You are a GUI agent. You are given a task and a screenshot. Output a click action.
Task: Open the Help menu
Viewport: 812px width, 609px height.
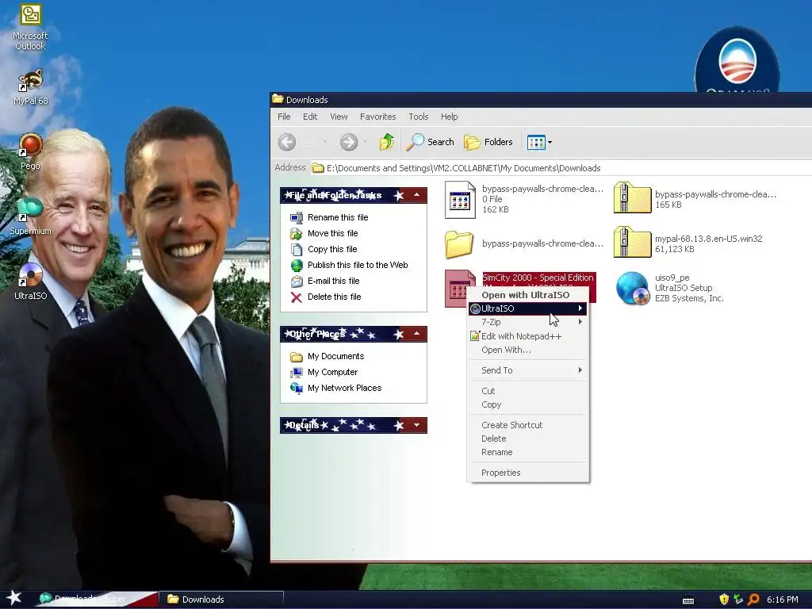pos(449,117)
